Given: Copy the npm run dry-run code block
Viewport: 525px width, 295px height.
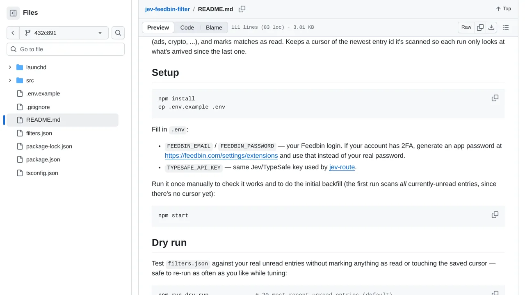Looking at the screenshot, I should click(495, 293).
